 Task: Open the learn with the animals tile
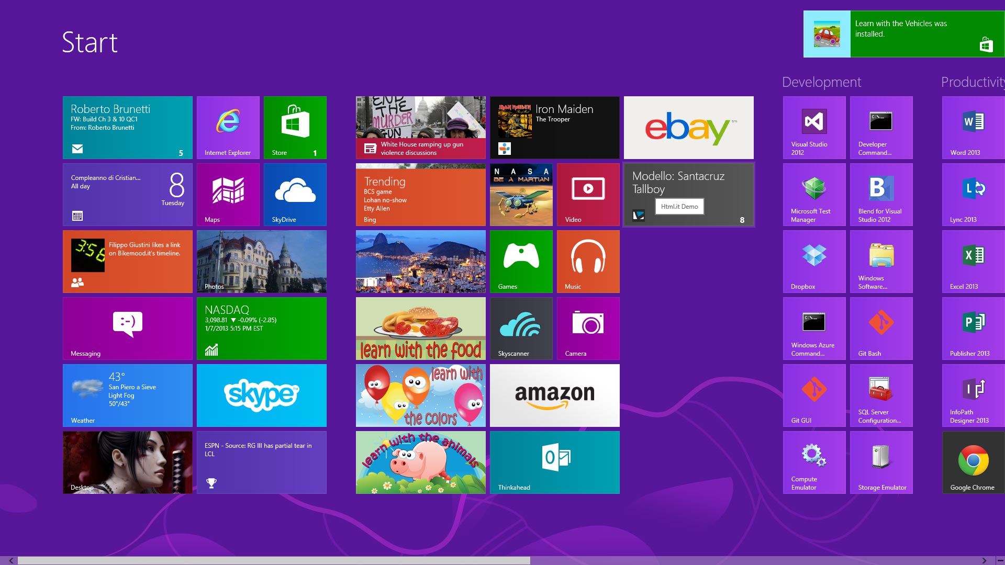point(421,462)
